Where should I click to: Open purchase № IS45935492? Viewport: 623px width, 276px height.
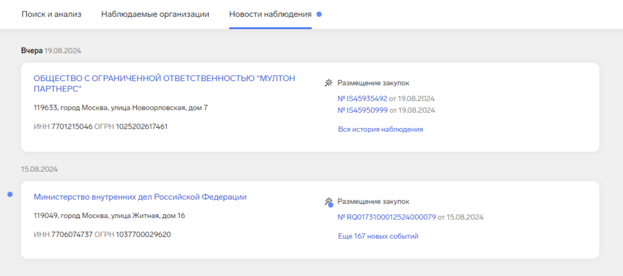click(363, 98)
